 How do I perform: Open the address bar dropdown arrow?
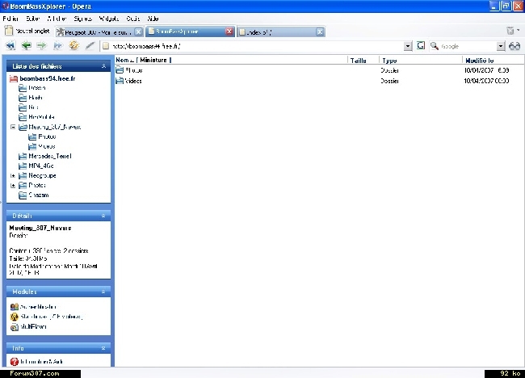(x=407, y=46)
